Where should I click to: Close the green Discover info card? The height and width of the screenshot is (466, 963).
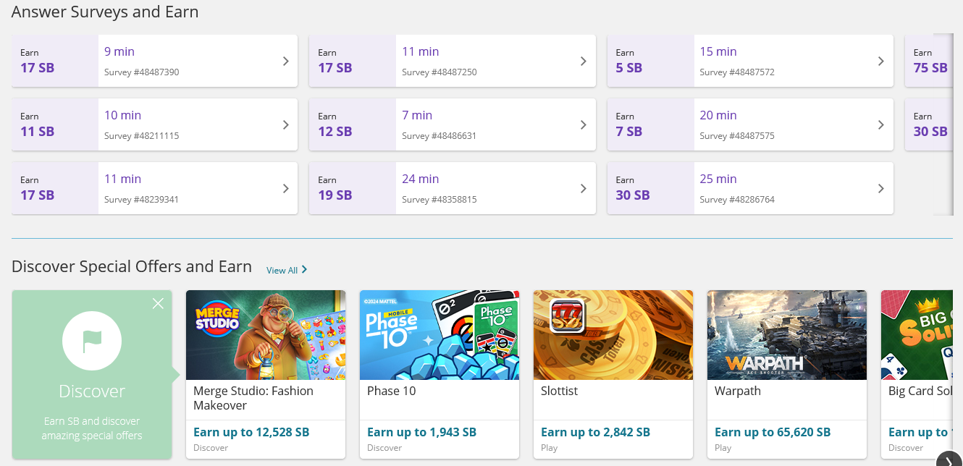pyautogui.click(x=158, y=304)
